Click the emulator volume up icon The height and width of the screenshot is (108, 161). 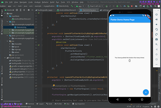click(x=156, y=20)
